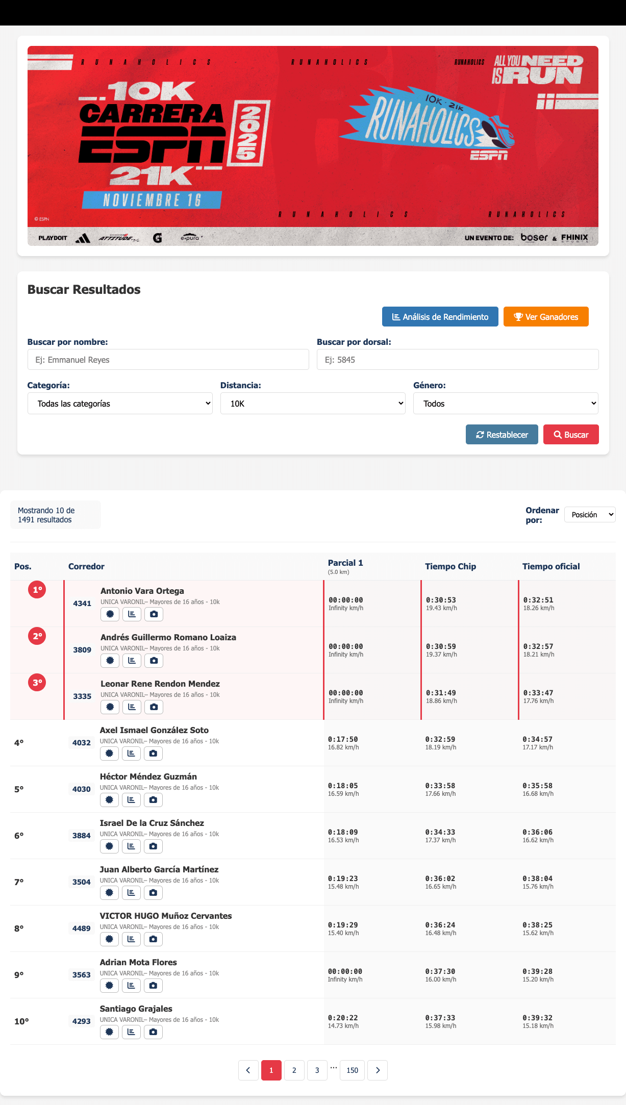Click the camera icon for Héctor Méndez Guzmán
The height and width of the screenshot is (1105, 626).
pyautogui.click(x=153, y=800)
